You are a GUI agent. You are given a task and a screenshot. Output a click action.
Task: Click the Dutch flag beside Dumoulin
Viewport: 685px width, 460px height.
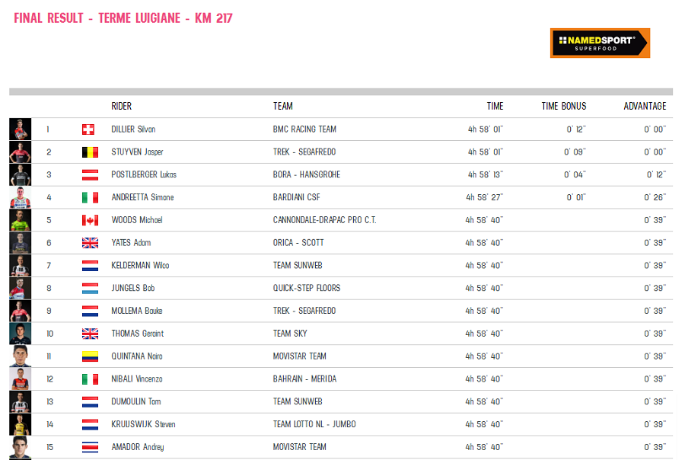90,402
